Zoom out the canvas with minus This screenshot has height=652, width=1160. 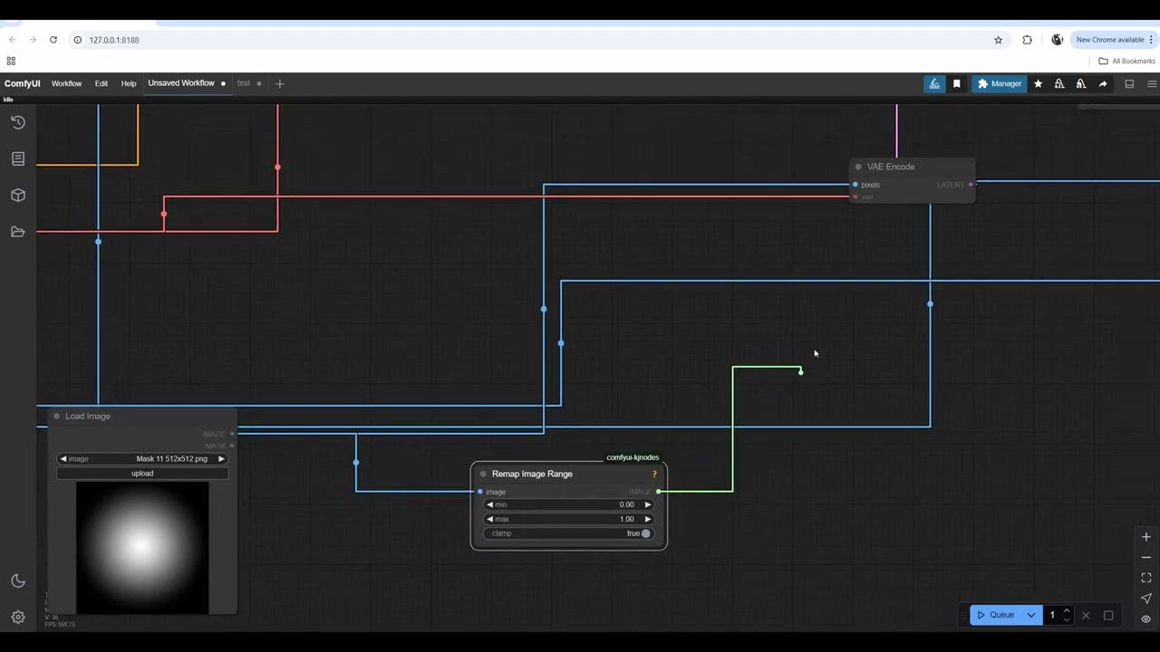tap(1146, 557)
